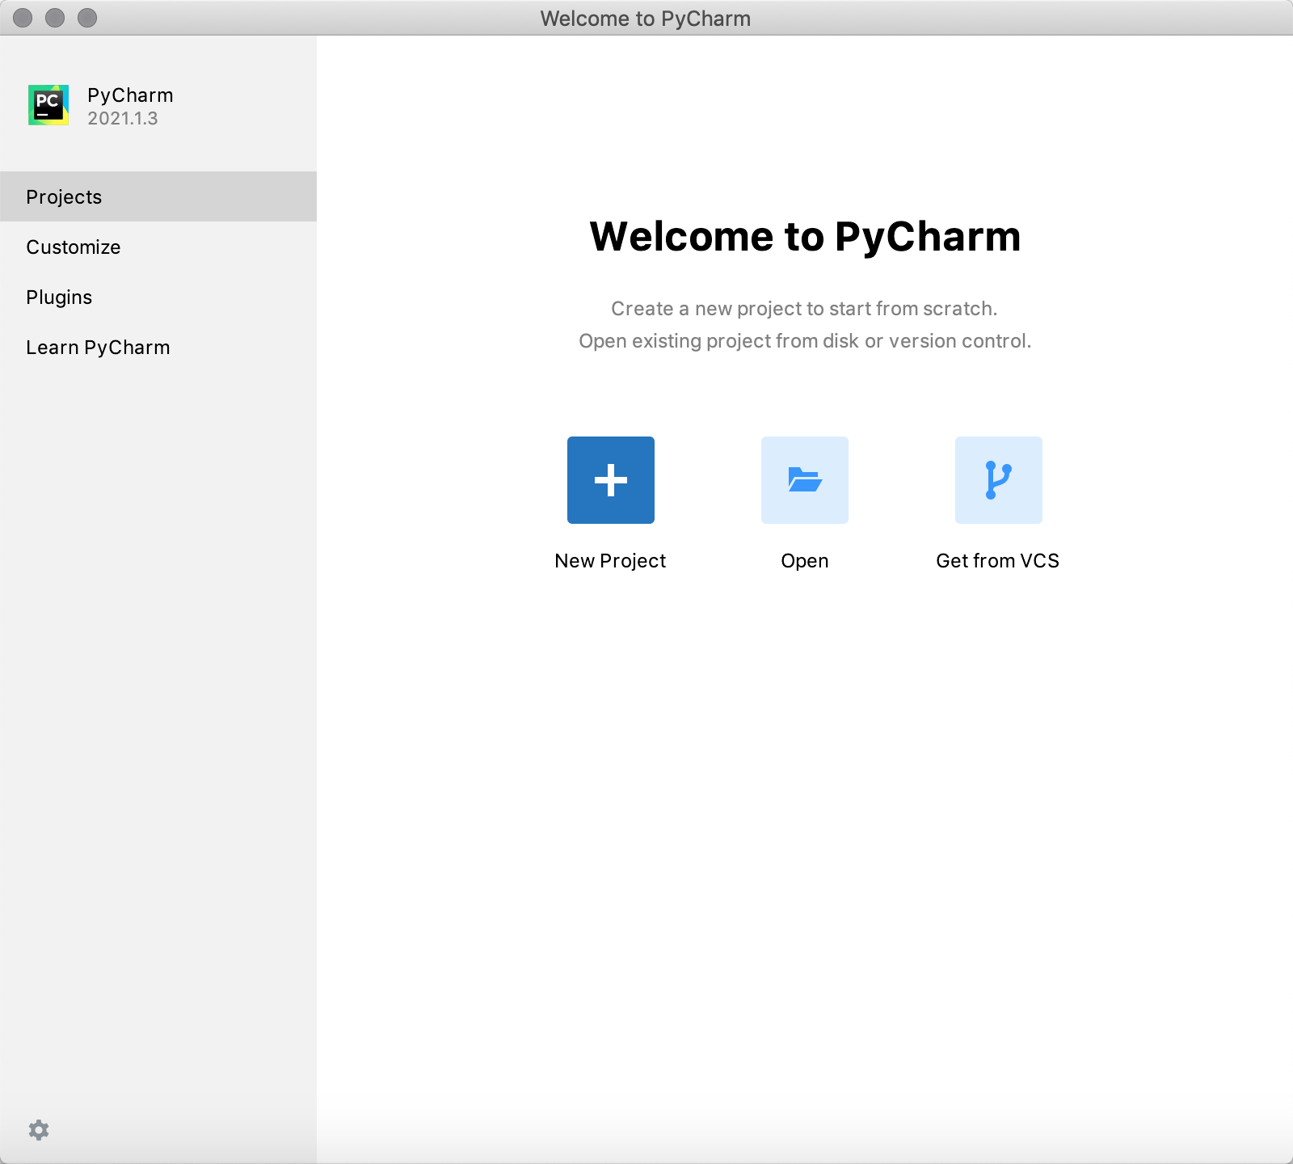Screen dimensions: 1293x1164
Task: Close the Welcome to PyCharm window
Action: pyautogui.click(x=23, y=18)
